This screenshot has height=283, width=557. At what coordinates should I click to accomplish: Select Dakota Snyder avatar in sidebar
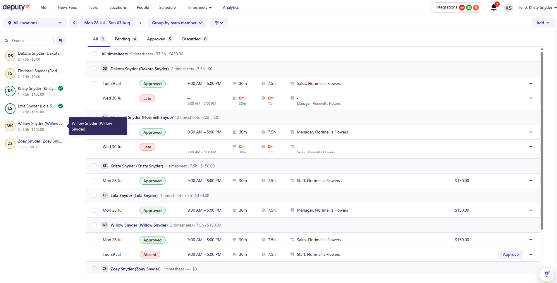pos(10,56)
